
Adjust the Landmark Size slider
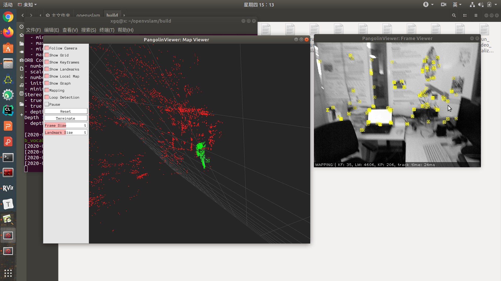point(66,132)
